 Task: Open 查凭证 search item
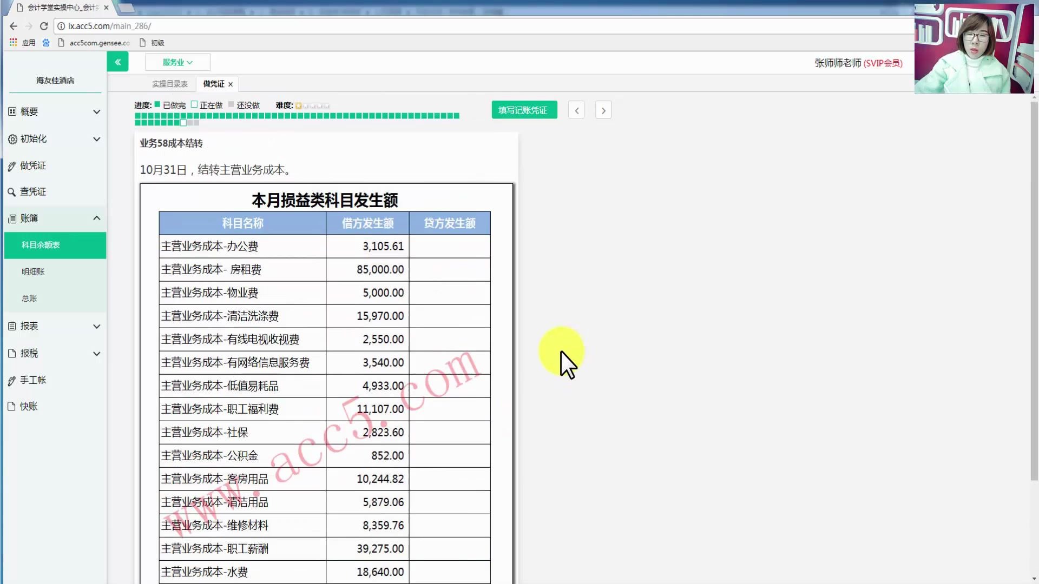[32, 191]
